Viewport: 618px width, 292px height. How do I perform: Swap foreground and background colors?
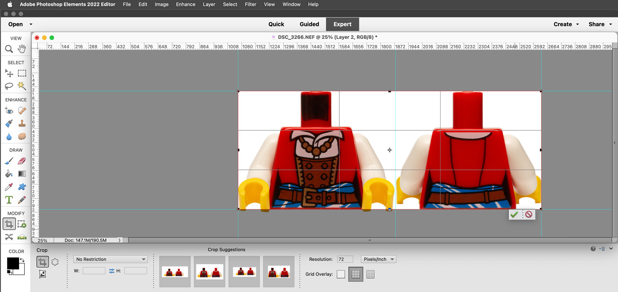point(22,260)
